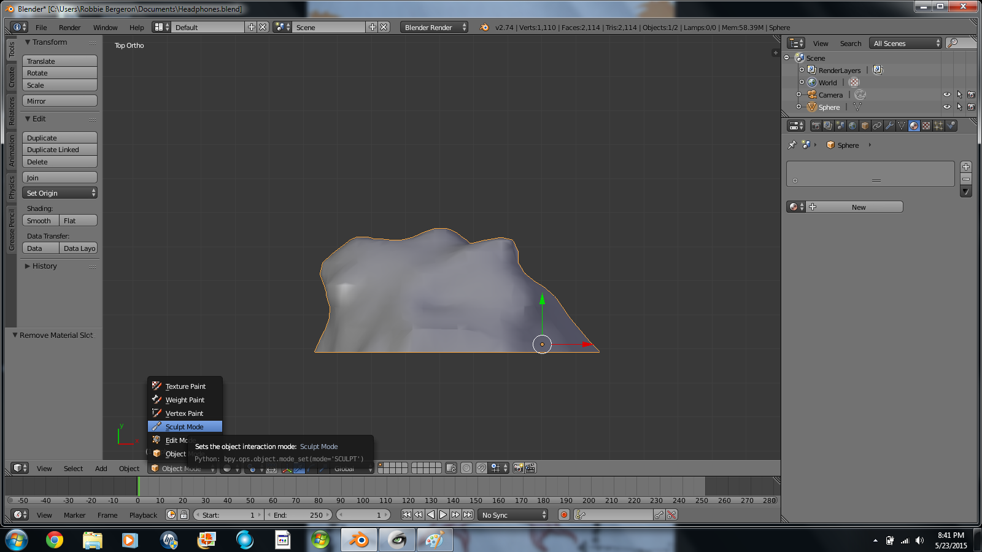Click insert keyframes key icon in timeline

tap(659, 515)
